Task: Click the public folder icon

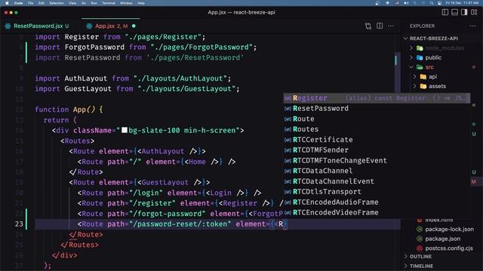Action: tap(420, 58)
